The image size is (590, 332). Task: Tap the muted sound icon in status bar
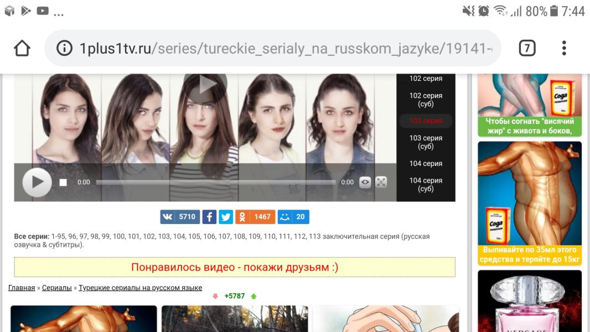(469, 11)
